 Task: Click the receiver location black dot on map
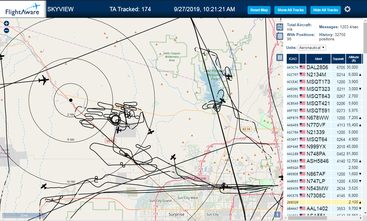point(71,100)
